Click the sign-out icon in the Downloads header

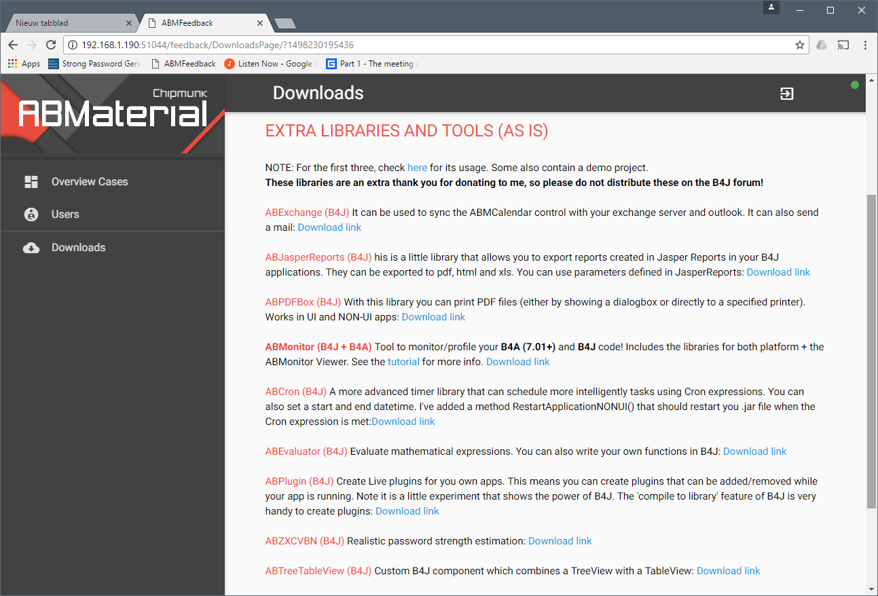click(x=786, y=95)
